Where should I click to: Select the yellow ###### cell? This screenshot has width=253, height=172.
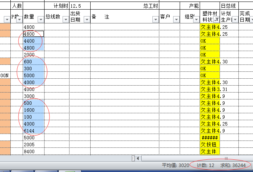(x=210, y=137)
